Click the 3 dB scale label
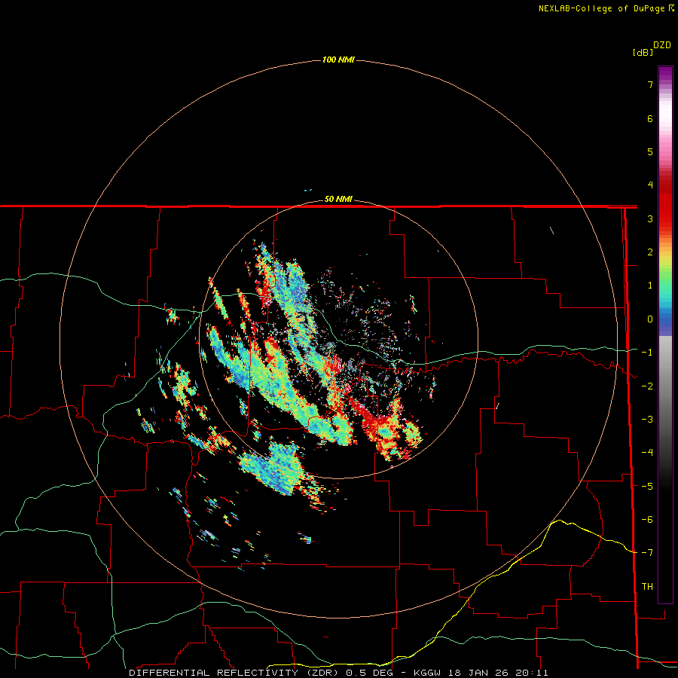This screenshot has height=678, width=678. pos(650,218)
